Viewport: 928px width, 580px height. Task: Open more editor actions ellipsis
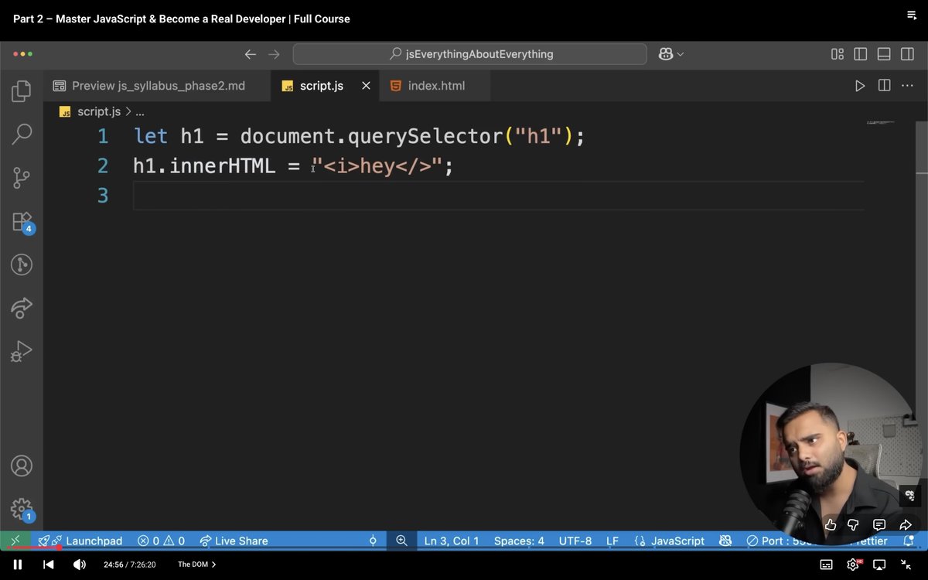coord(909,86)
